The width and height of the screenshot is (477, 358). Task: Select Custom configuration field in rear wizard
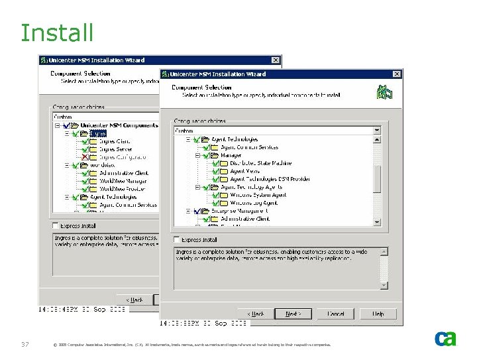(106, 117)
